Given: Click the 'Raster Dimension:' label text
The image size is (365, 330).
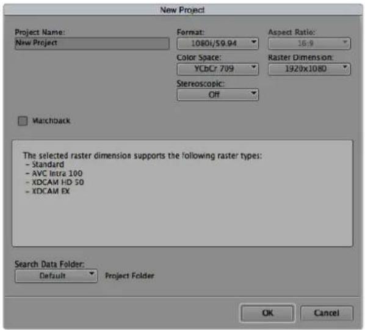Looking at the screenshot, I should pos(300,57).
